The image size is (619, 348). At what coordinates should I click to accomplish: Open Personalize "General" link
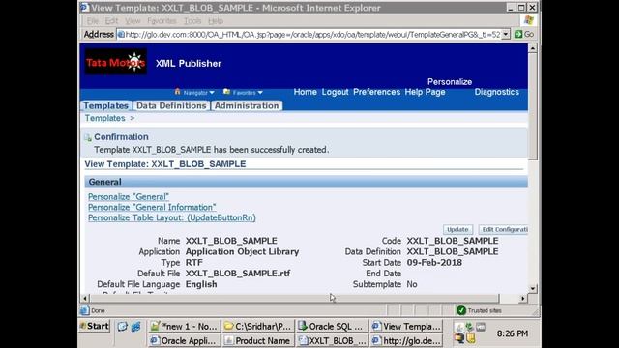pyautogui.click(x=129, y=197)
